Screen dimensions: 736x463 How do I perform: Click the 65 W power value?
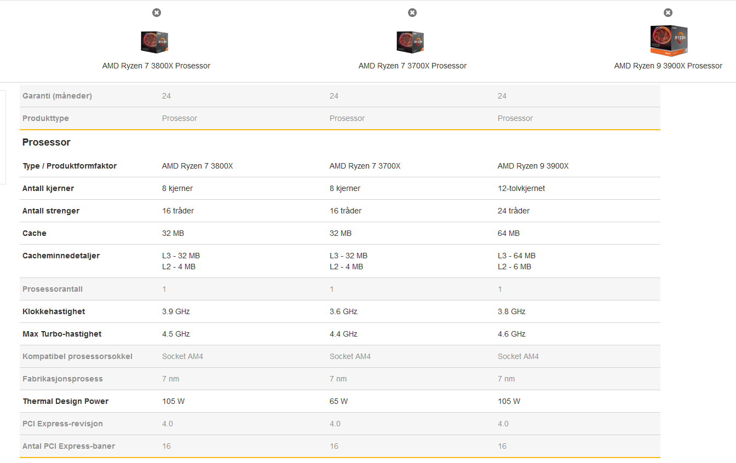pos(338,401)
